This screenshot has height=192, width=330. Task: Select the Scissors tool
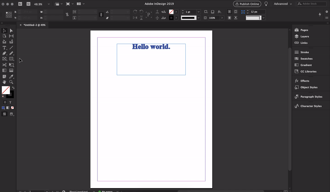(4, 65)
